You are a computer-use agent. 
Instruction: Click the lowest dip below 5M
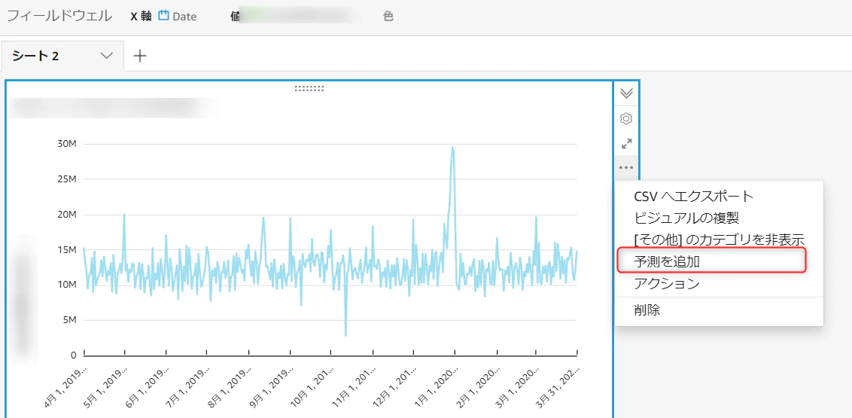tap(345, 334)
